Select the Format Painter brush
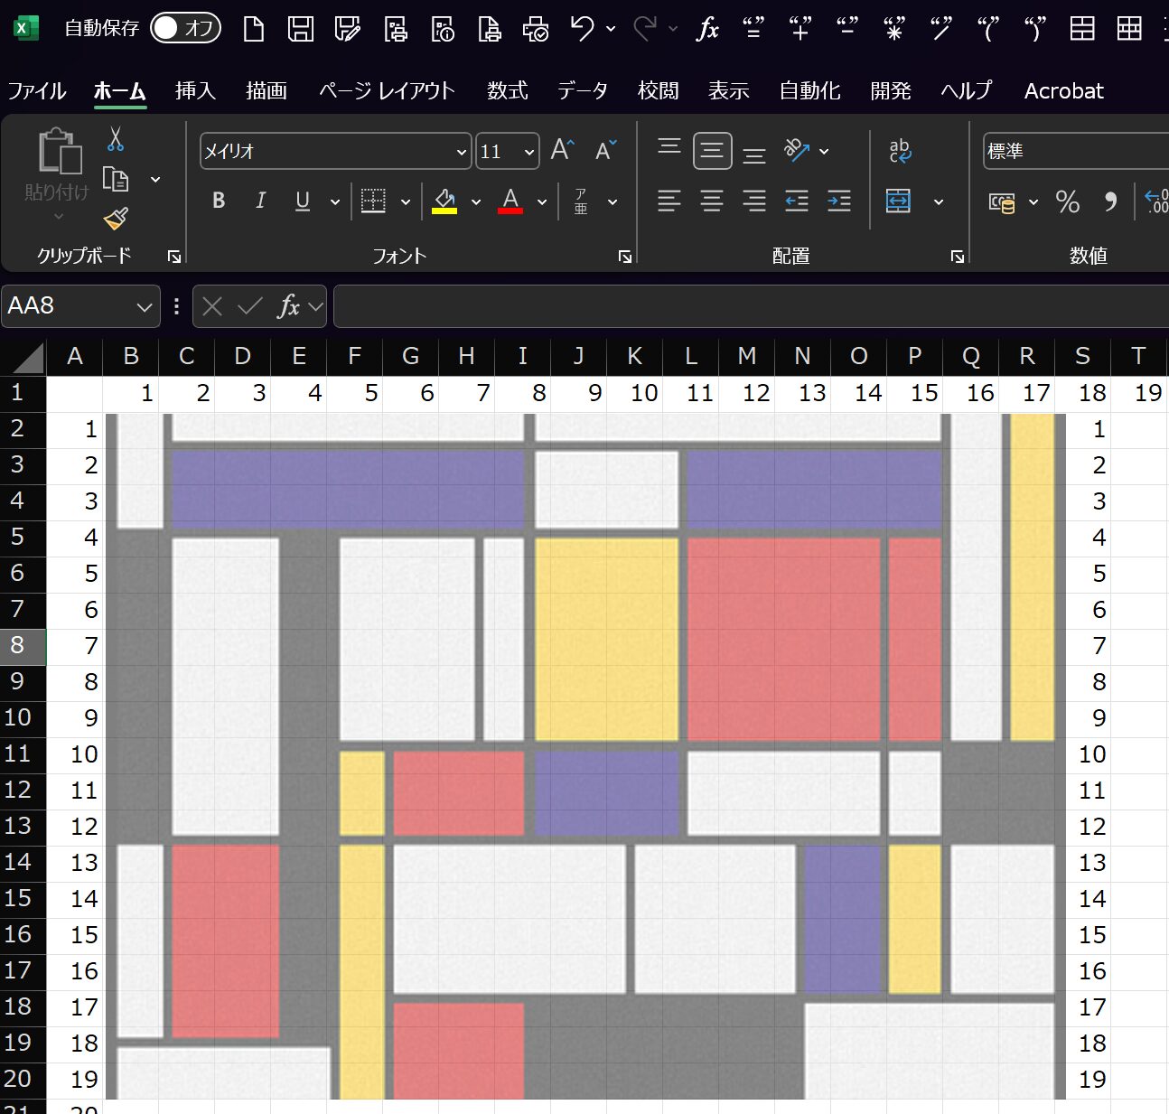Viewport: 1169px width, 1114px height. (116, 219)
